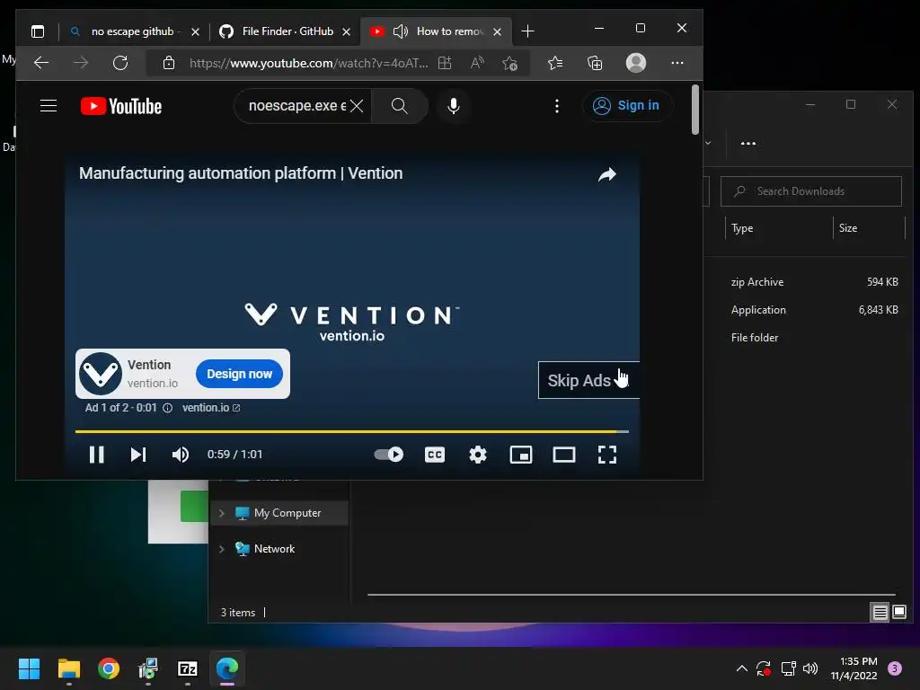Click the Edge address bar URL
This screenshot has width=920, height=690.
tap(309, 63)
